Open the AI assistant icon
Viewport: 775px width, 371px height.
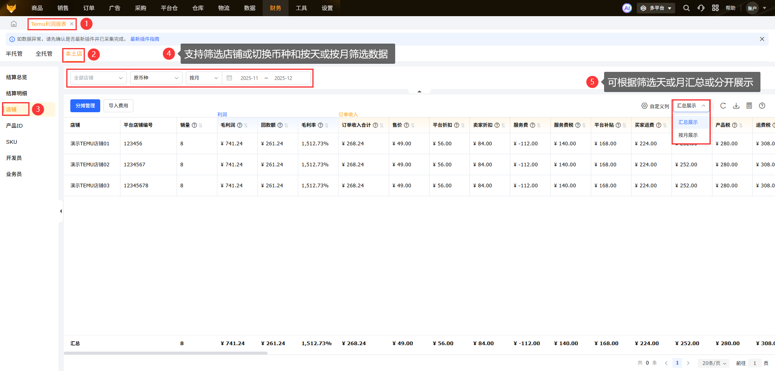[x=627, y=8]
